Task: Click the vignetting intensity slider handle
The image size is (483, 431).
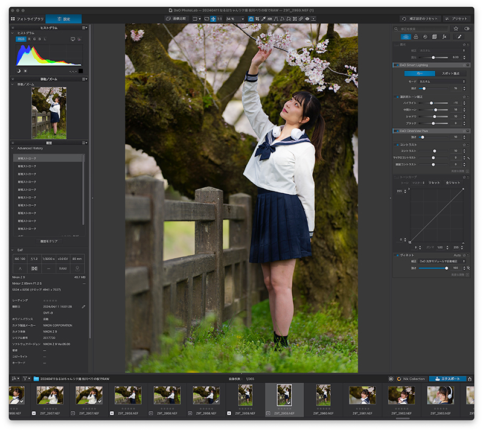Action: 446,268
